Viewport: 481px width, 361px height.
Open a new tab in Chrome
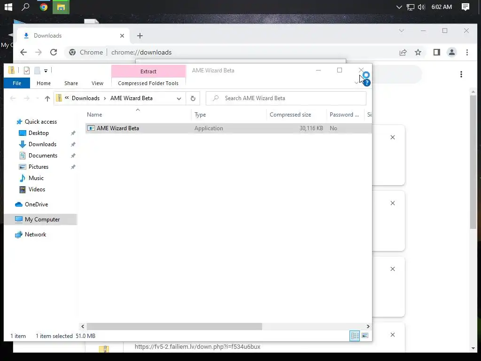tap(140, 36)
